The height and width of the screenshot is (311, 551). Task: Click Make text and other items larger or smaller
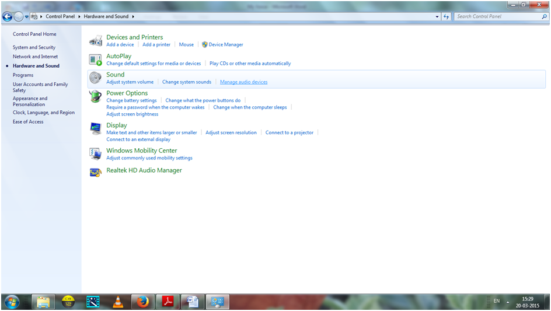(x=151, y=132)
